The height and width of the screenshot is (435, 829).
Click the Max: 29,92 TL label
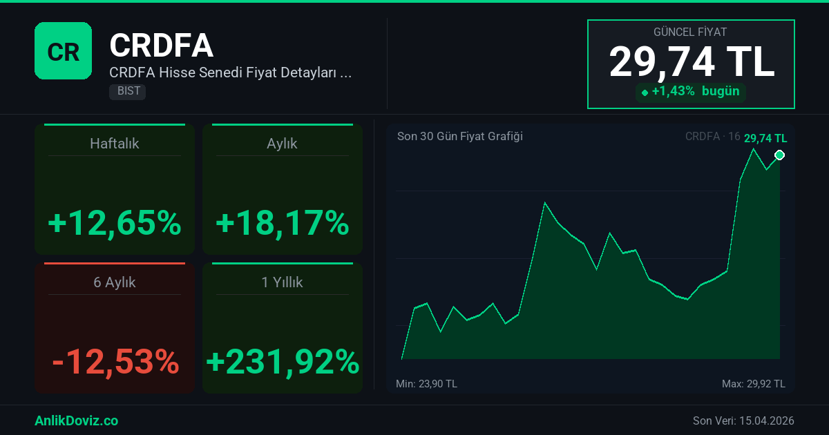click(753, 384)
